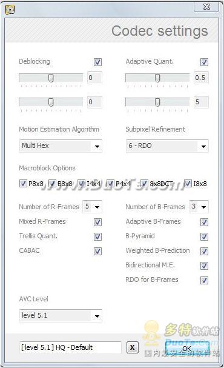The width and height of the screenshot is (224, 368).
Task: Click the X button beside preset name
Action: (x=133, y=347)
